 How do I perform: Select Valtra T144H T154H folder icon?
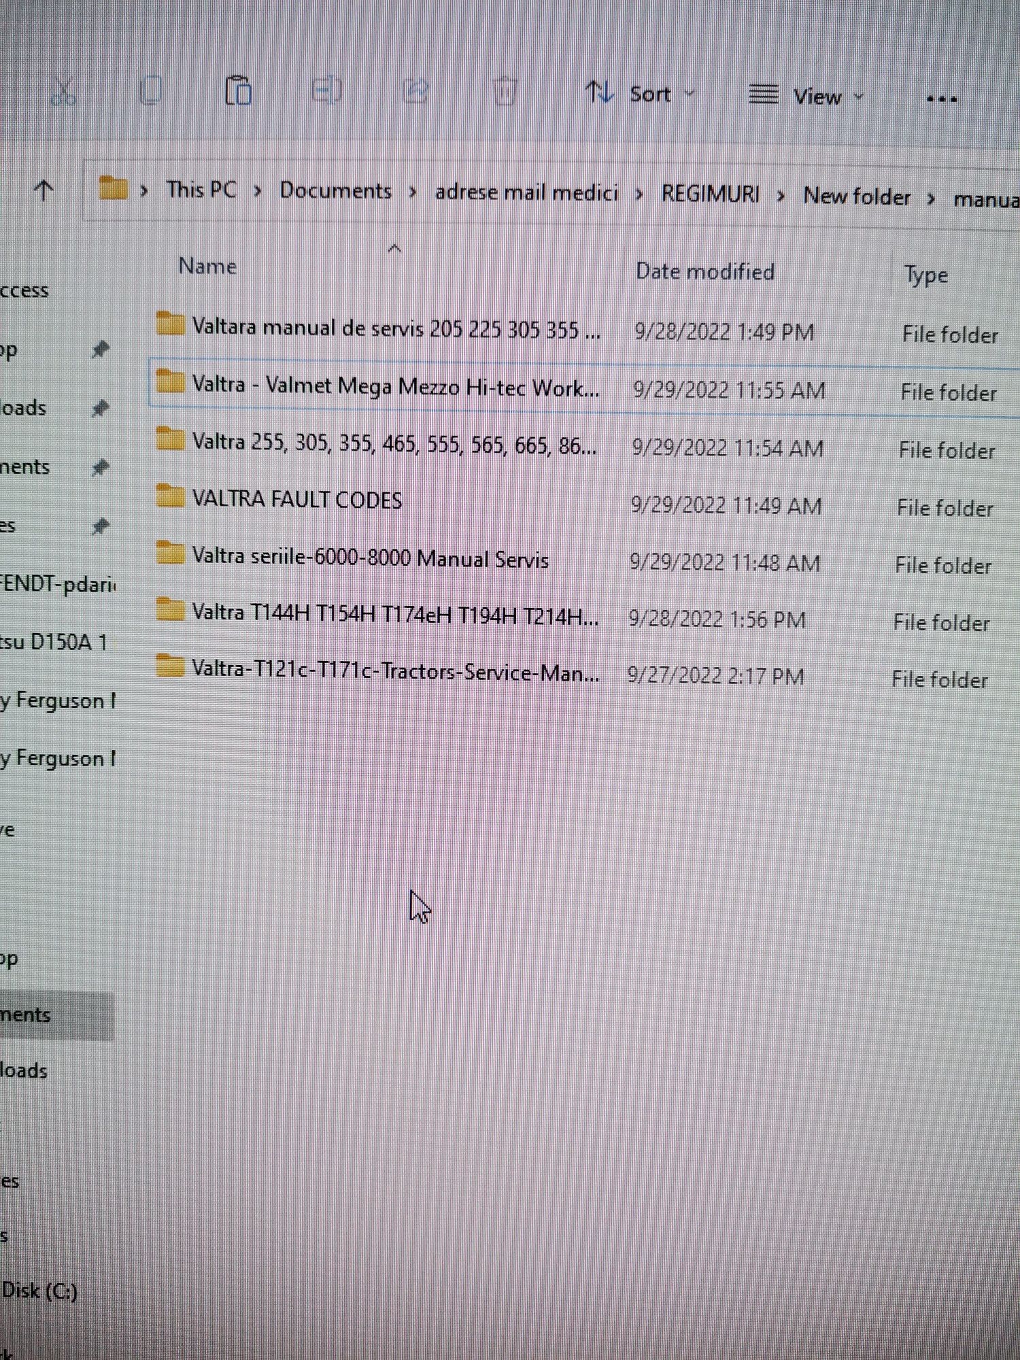coord(169,609)
